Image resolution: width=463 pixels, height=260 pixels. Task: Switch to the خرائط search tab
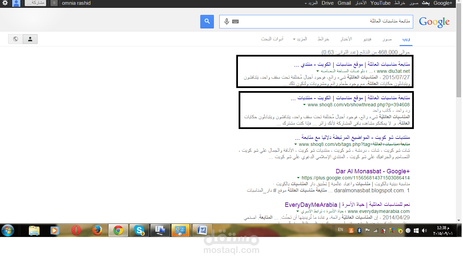pos(323,39)
